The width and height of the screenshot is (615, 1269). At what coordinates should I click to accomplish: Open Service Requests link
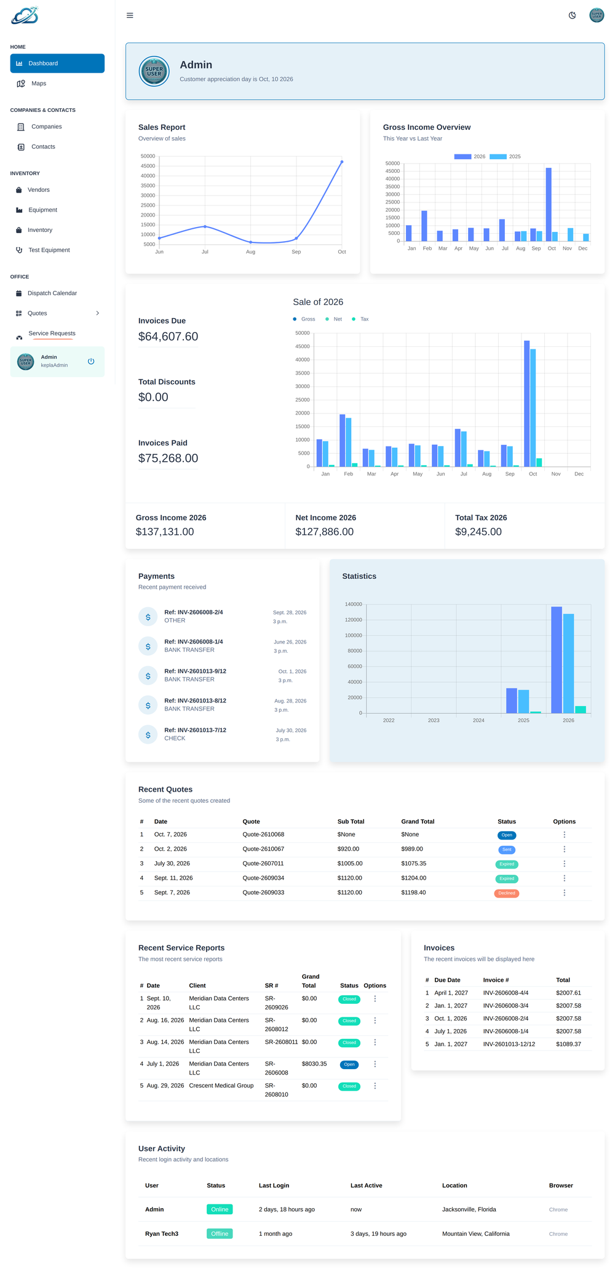[x=52, y=333]
